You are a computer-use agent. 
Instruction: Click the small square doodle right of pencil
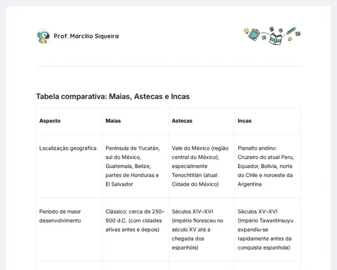pyautogui.click(x=298, y=34)
